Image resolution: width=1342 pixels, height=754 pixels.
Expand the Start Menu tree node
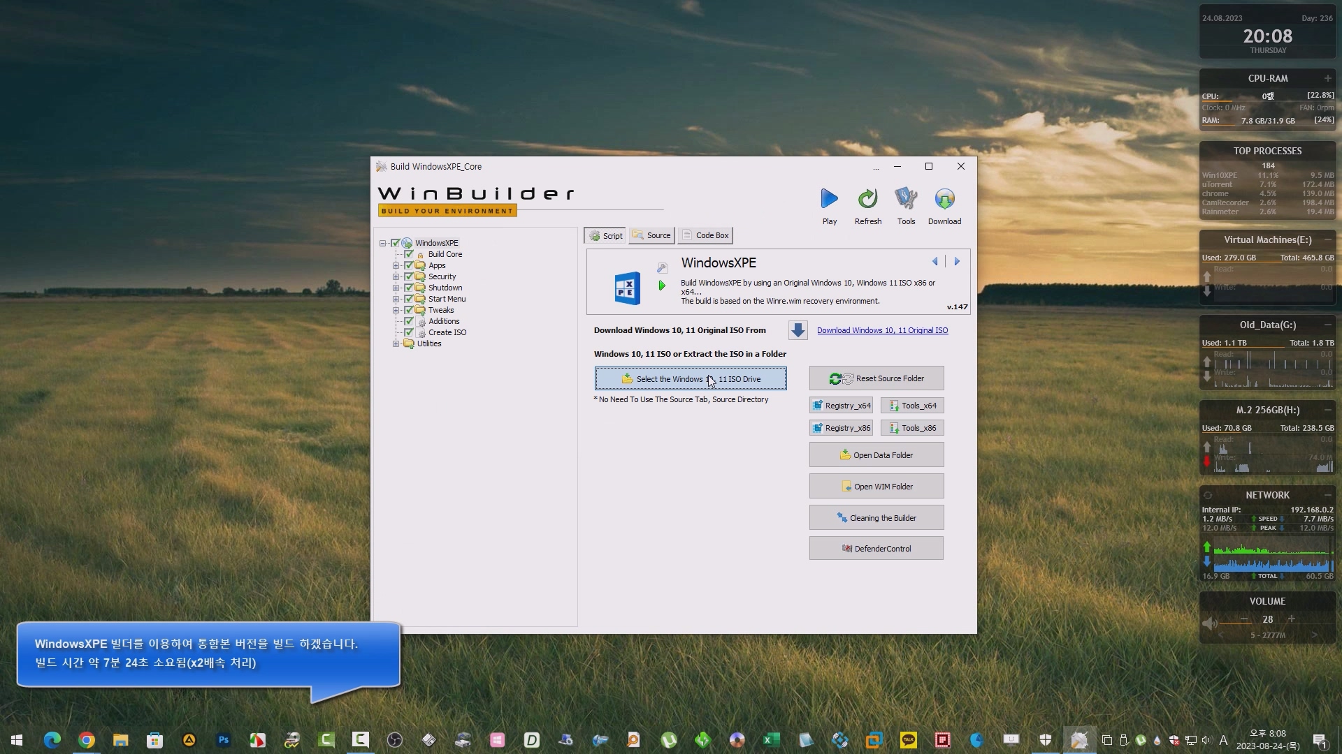396,299
